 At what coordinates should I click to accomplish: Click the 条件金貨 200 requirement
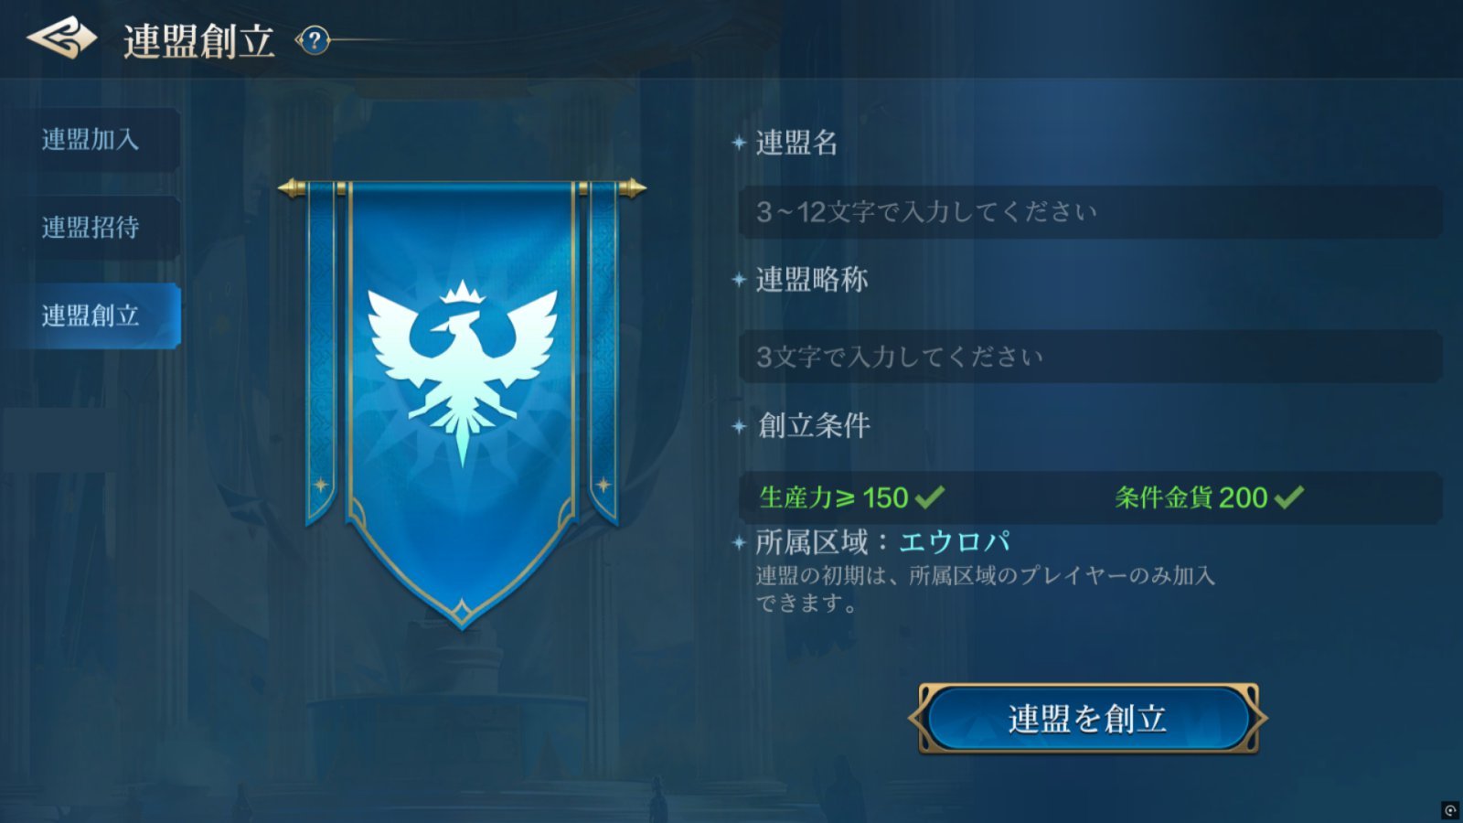(x=1191, y=497)
